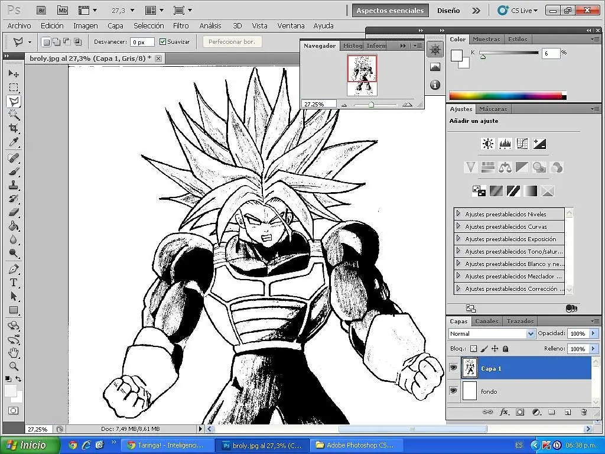Screen dimensions: 605x454
Task: Add a Curves adjustment
Action: tap(522, 144)
